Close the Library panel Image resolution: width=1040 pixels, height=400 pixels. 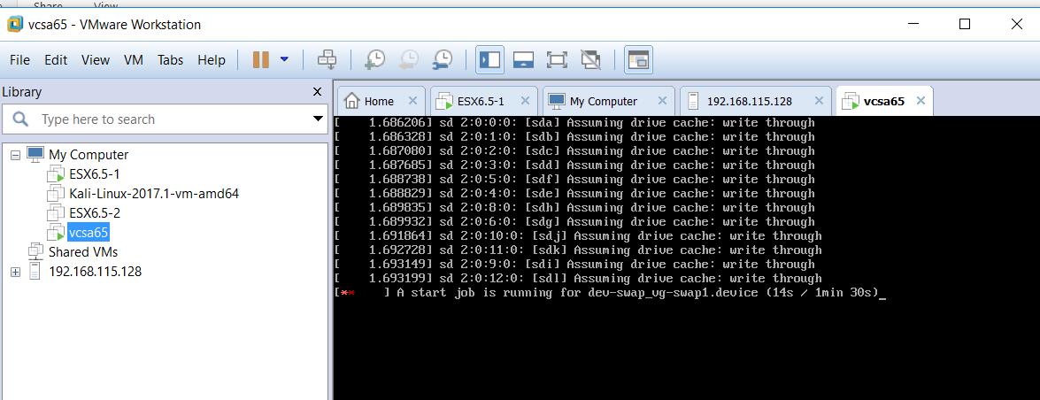point(317,92)
